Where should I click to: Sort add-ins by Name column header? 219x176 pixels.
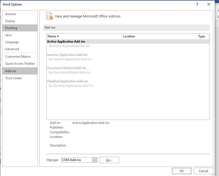pos(84,36)
